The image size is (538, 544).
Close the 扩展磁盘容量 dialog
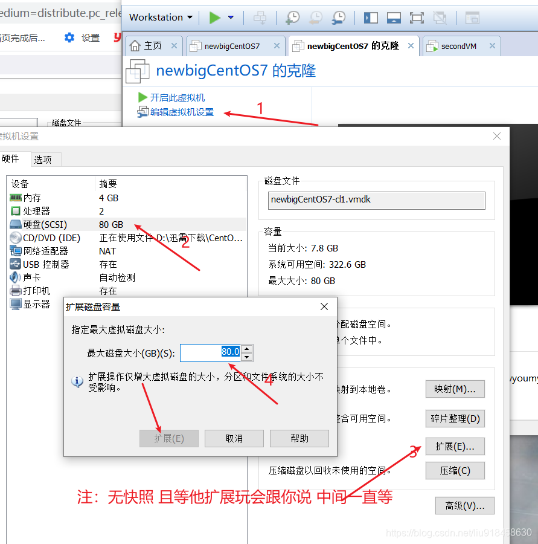pos(324,306)
